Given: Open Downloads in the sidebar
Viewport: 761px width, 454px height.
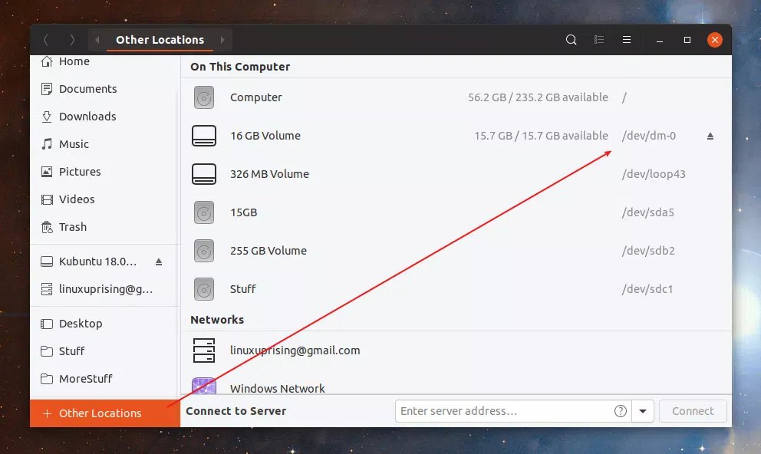Looking at the screenshot, I should (x=104, y=117).
